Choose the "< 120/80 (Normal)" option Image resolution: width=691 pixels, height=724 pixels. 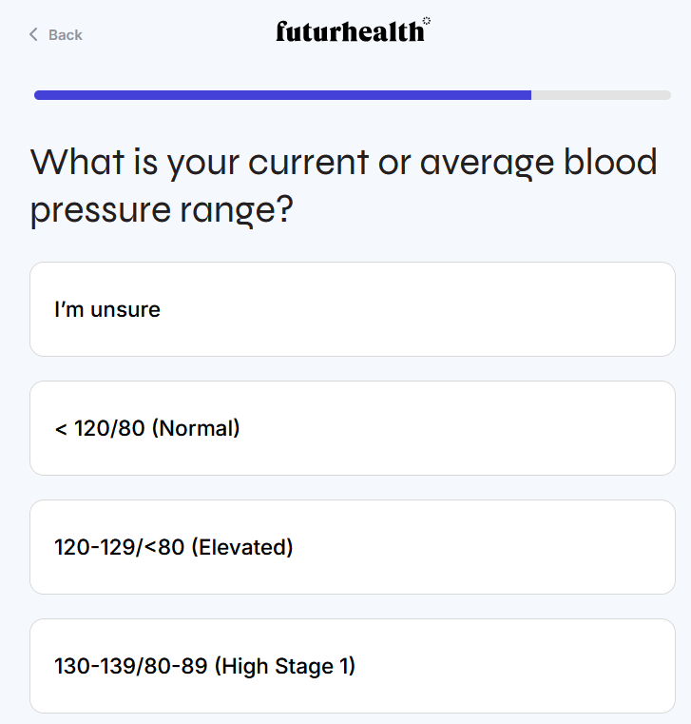click(x=353, y=428)
